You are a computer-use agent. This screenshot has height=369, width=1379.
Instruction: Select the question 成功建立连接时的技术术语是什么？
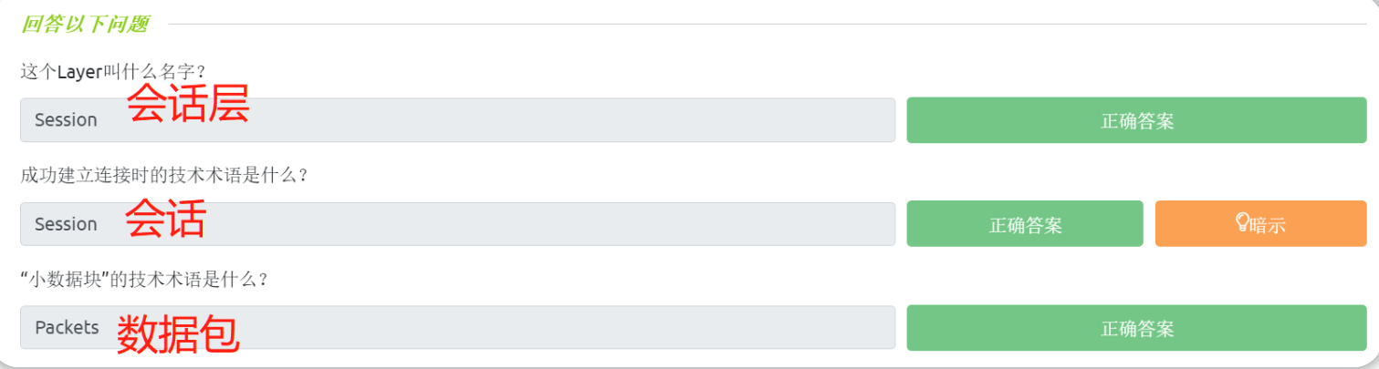(164, 175)
